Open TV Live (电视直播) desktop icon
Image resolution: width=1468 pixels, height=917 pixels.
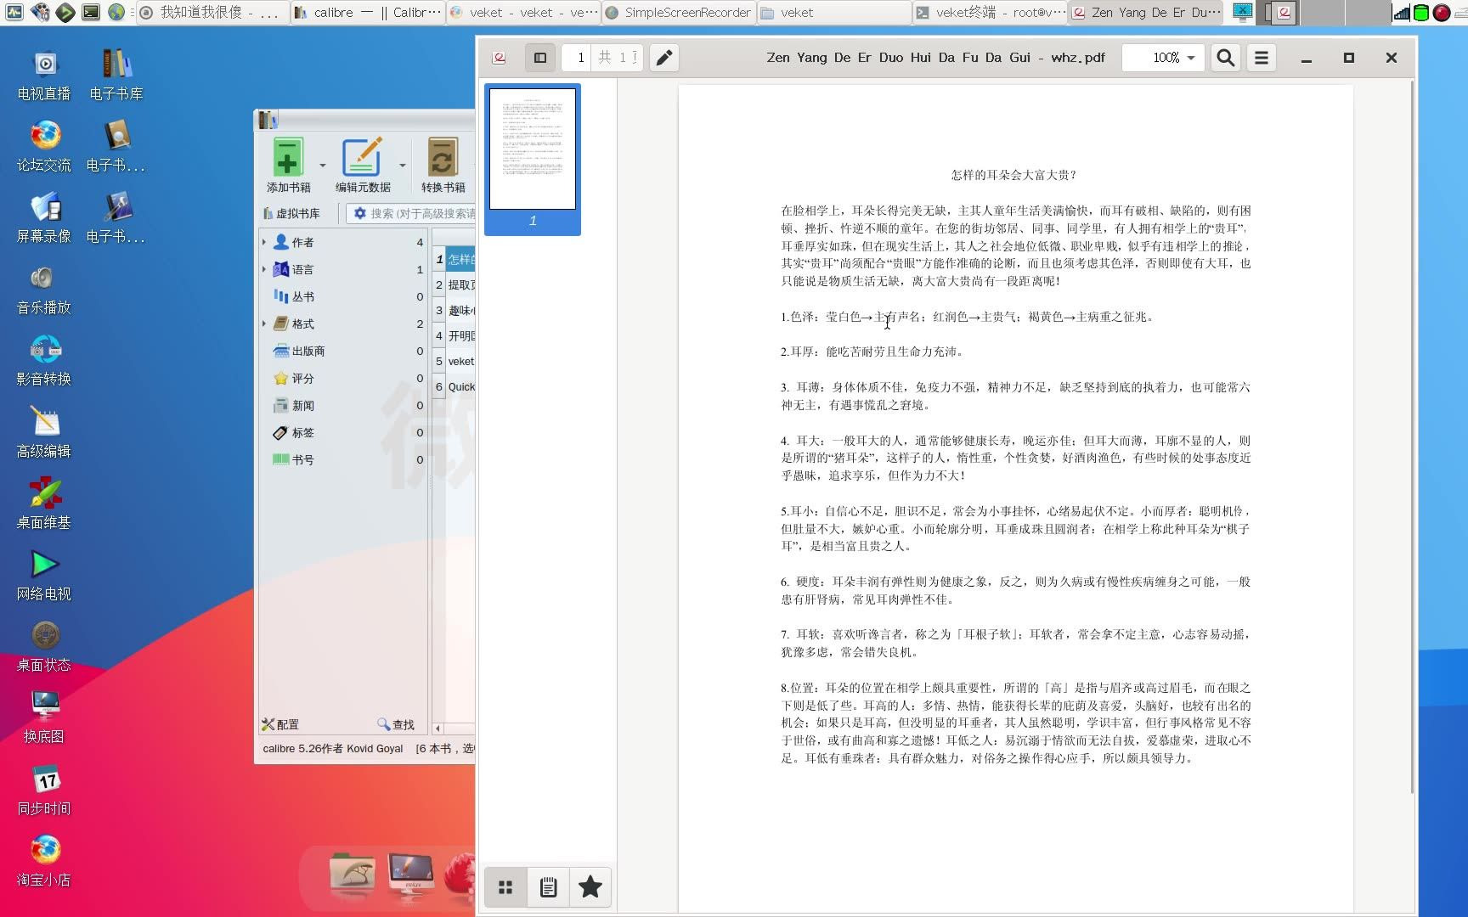pyautogui.click(x=44, y=75)
